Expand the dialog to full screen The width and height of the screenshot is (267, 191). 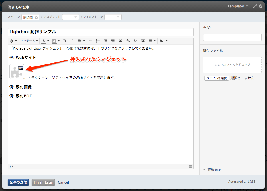[255, 6]
